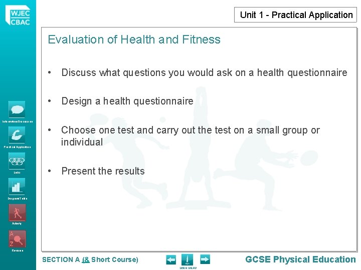This screenshot has height=270, width=361.
Task: Click the Unit 1 - Practical Application box
Action: point(295,15)
